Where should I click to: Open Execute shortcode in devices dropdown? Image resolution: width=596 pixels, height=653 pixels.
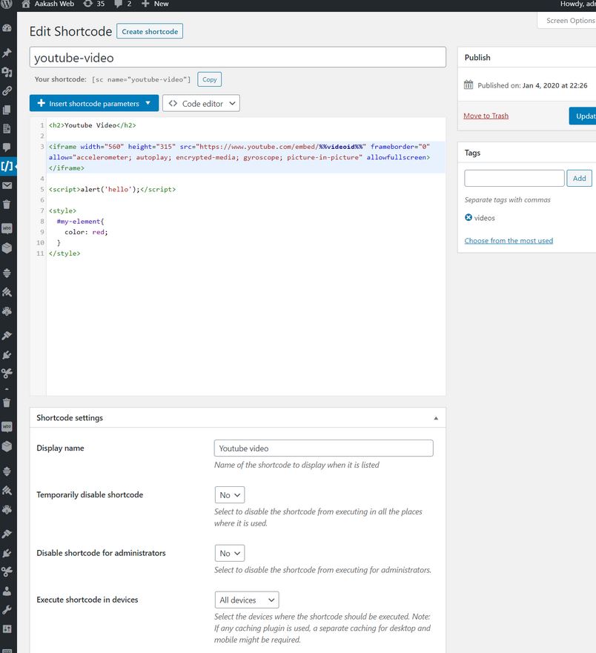coord(247,600)
